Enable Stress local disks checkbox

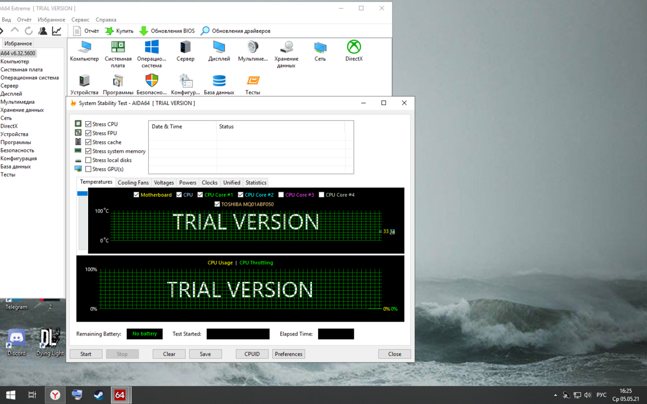click(x=88, y=160)
